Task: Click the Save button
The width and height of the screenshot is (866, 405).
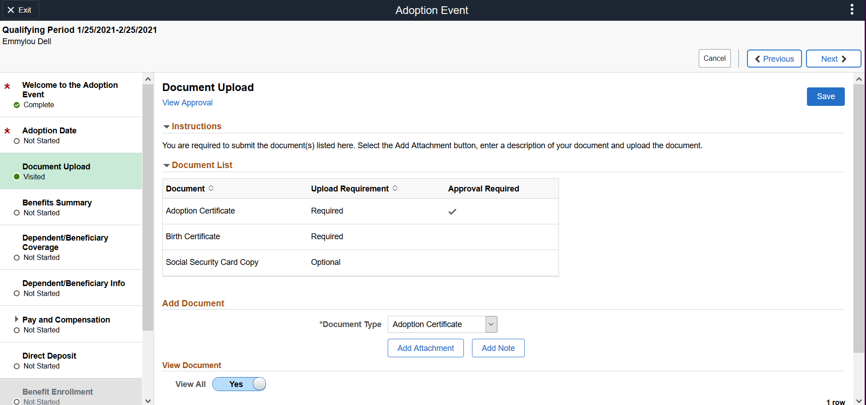Action: pyautogui.click(x=825, y=96)
